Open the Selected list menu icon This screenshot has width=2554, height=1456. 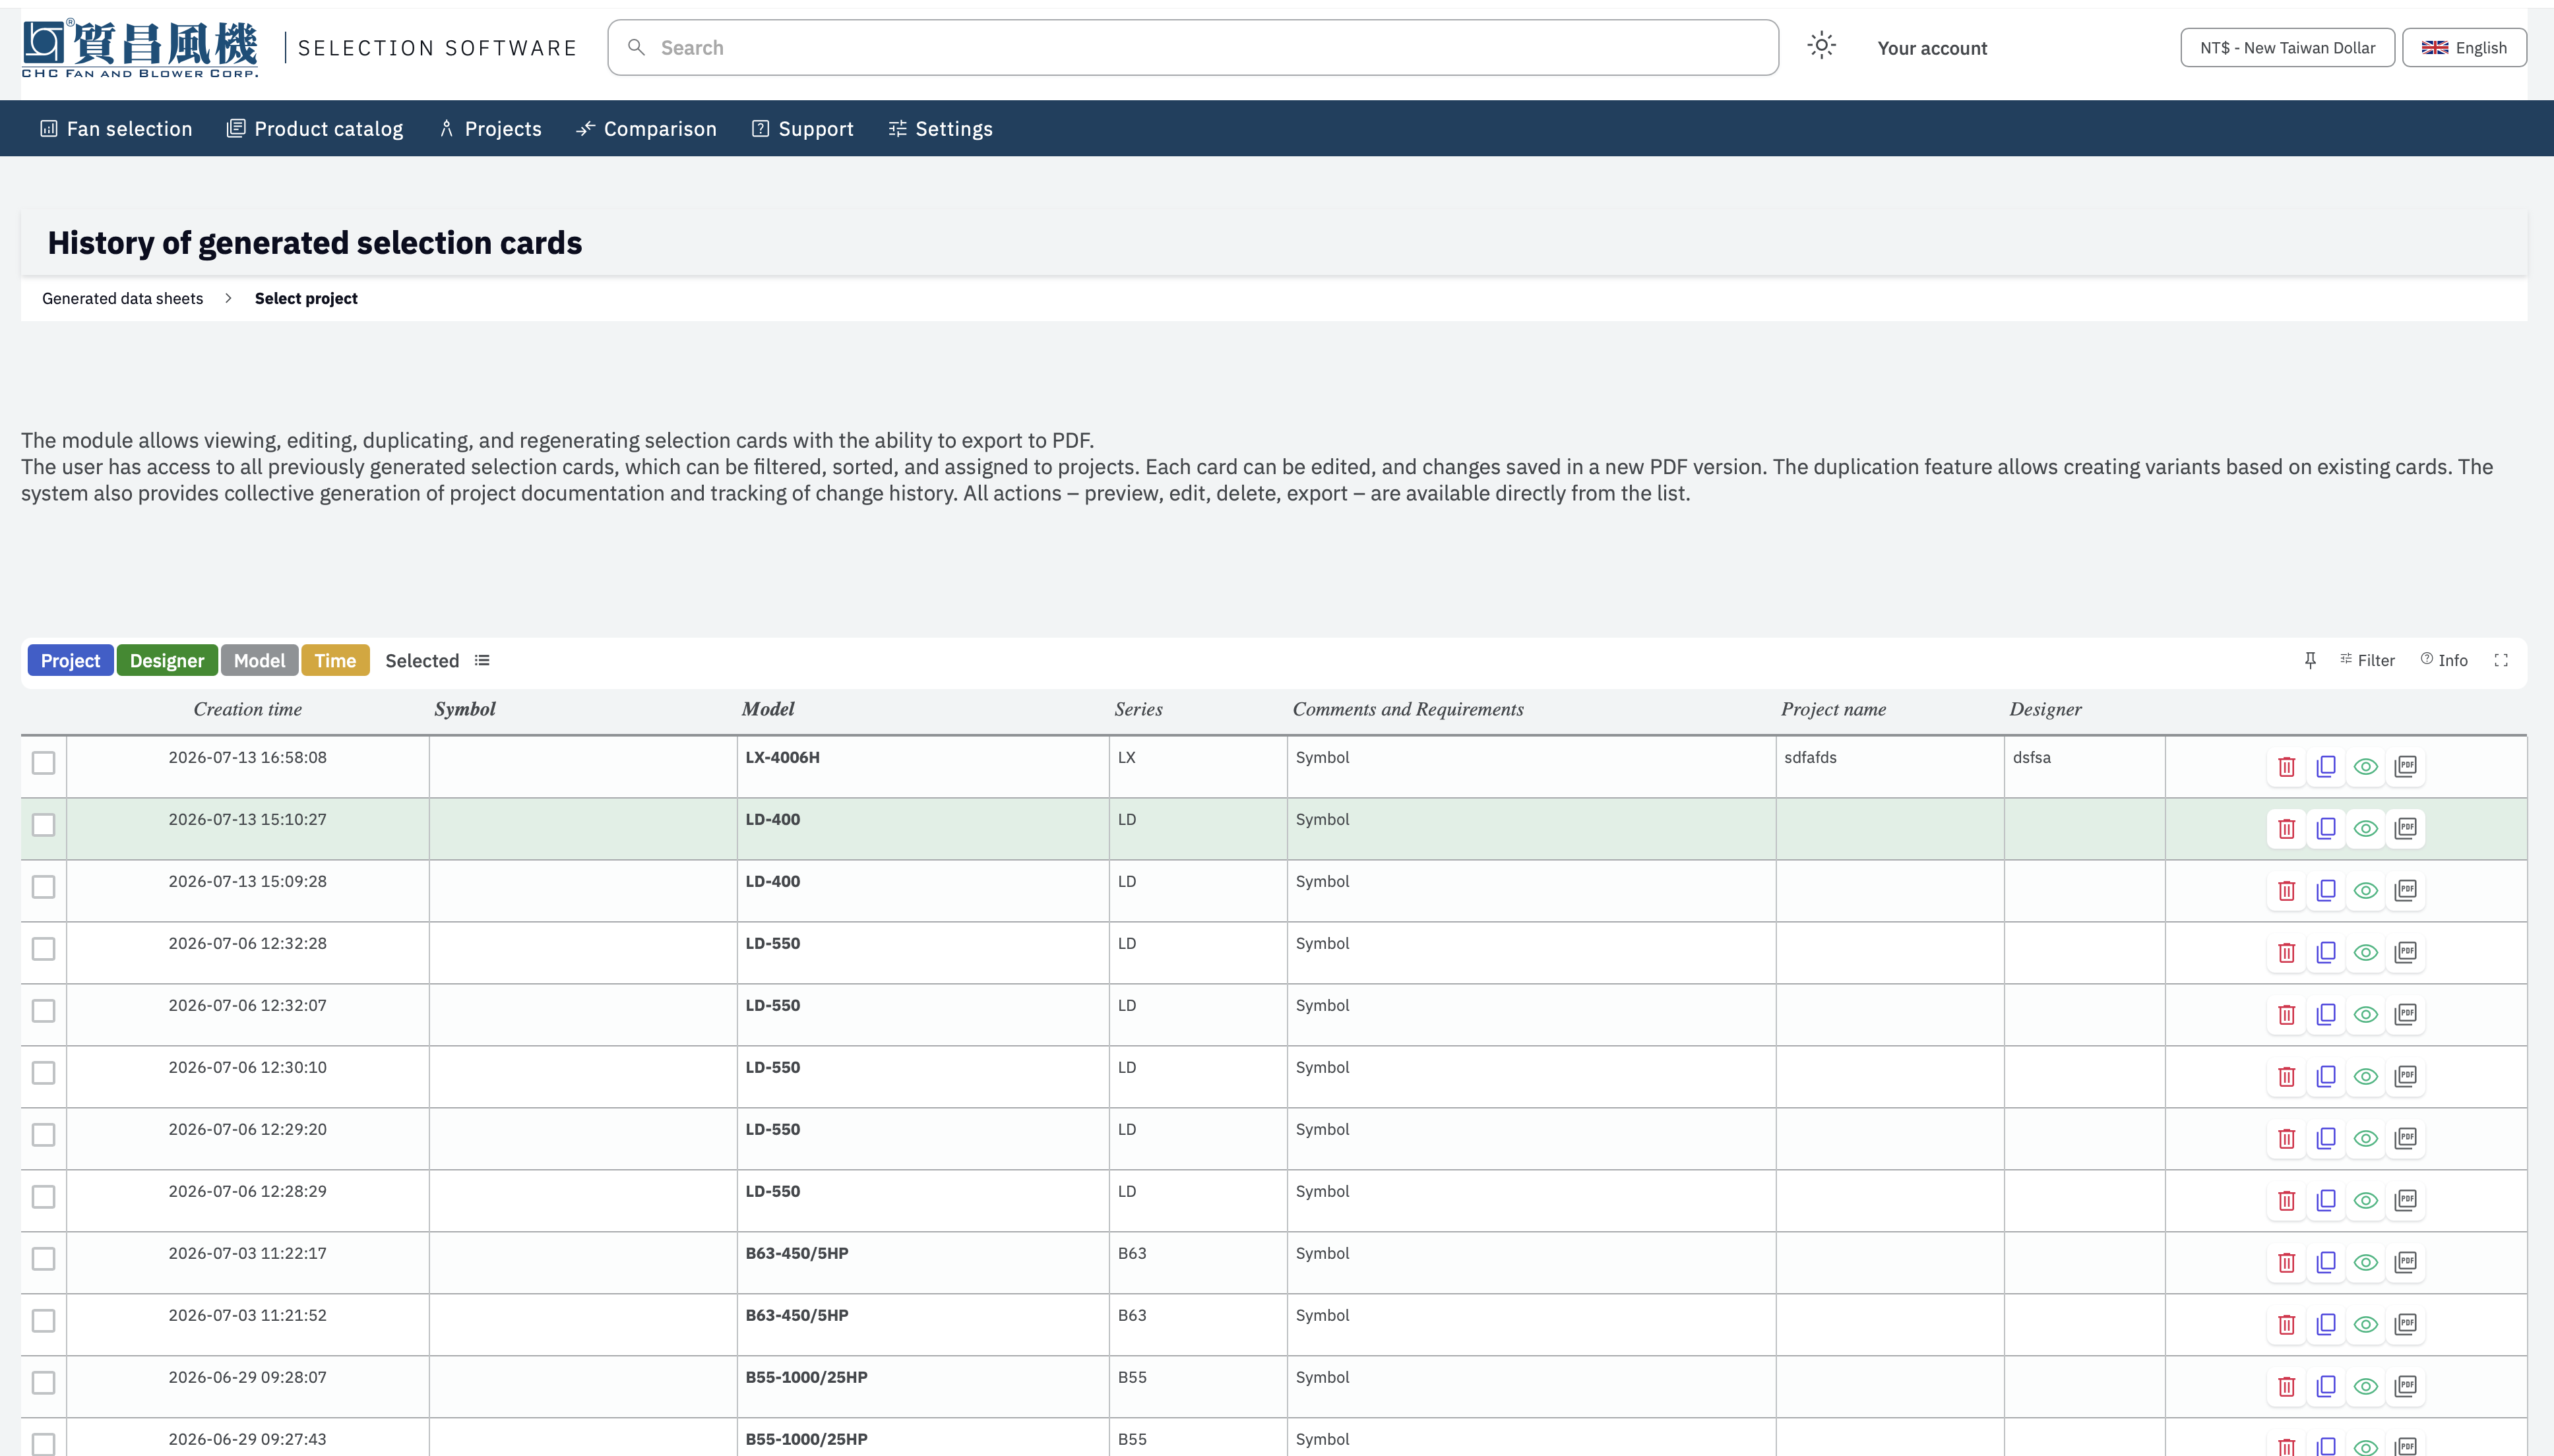click(482, 660)
